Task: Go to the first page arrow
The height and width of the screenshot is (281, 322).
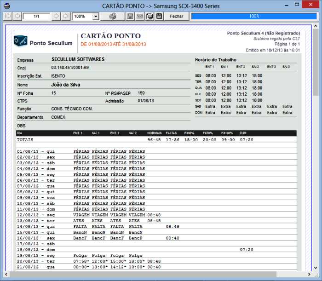Action: pos(8,16)
